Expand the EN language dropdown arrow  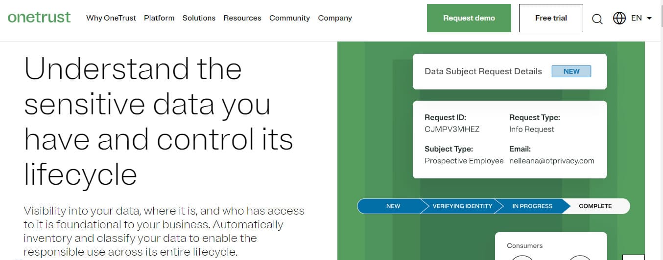coord(649,19)
